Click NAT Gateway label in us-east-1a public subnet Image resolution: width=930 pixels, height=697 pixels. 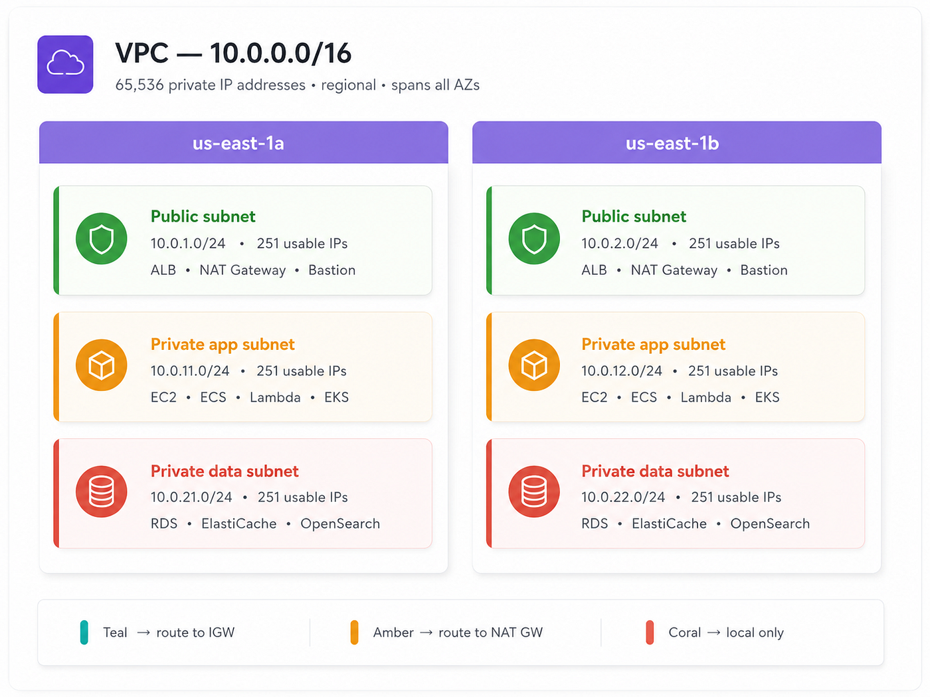click(x=242, y=270)
